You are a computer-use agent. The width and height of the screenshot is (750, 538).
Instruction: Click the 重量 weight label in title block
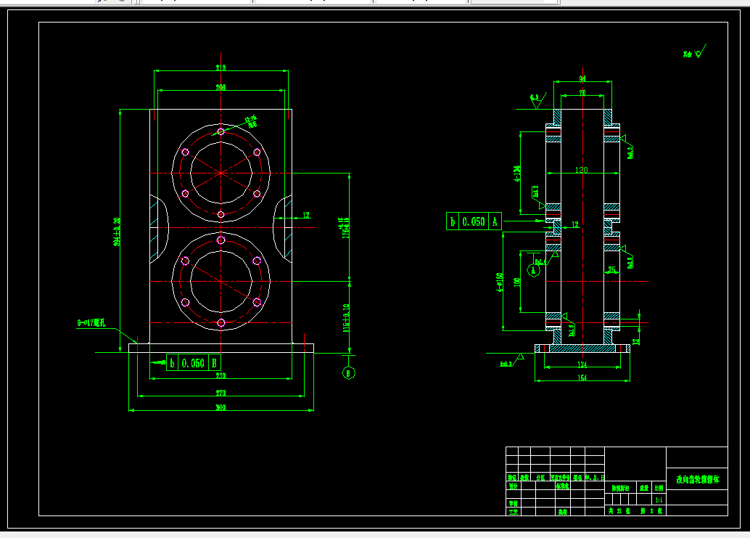pyautogui.click(x=644, y=488)
